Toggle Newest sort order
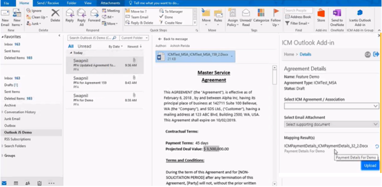This screenshot has height=187, width=382. click(135, 46)
